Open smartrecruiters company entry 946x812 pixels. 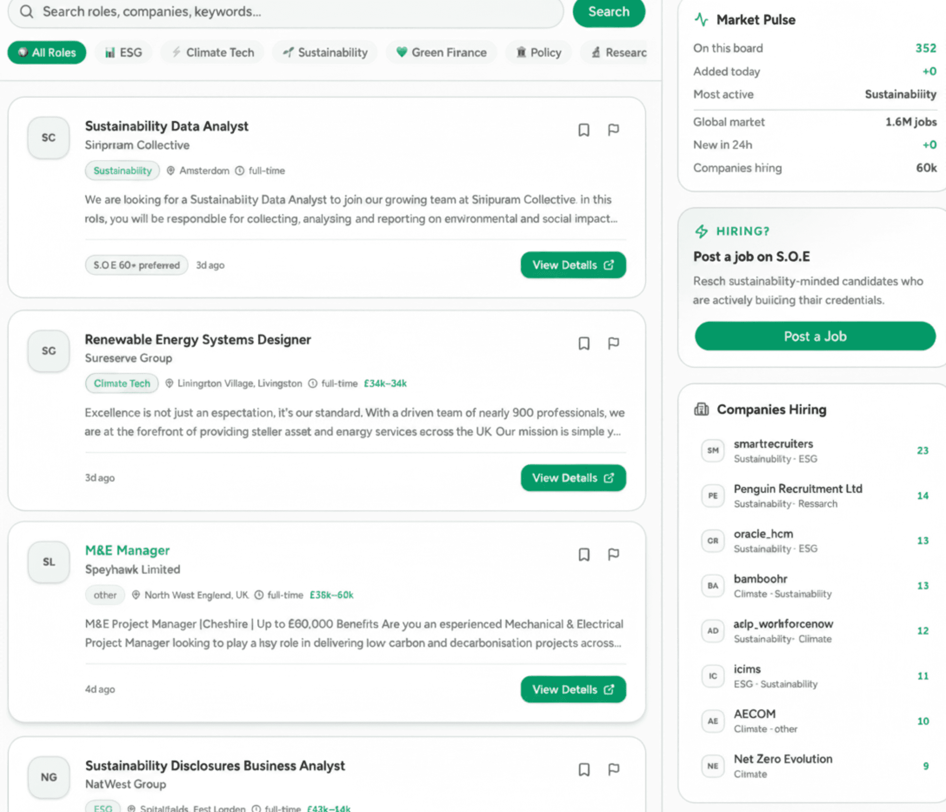[x=815, y=451]
